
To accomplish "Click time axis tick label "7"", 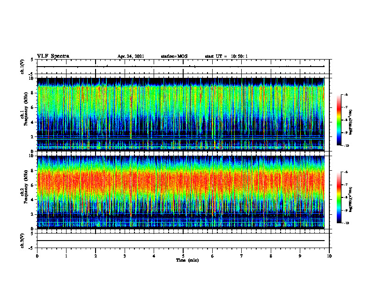I will (x=242, y=256).
